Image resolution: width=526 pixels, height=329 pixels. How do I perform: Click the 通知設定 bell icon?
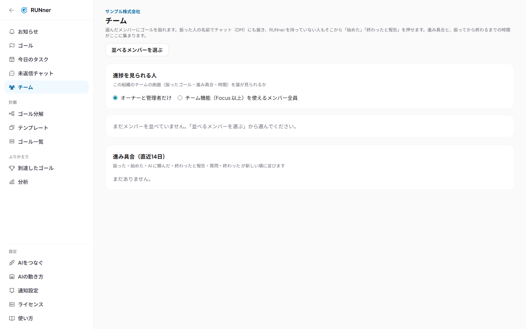tap(12, 291)
